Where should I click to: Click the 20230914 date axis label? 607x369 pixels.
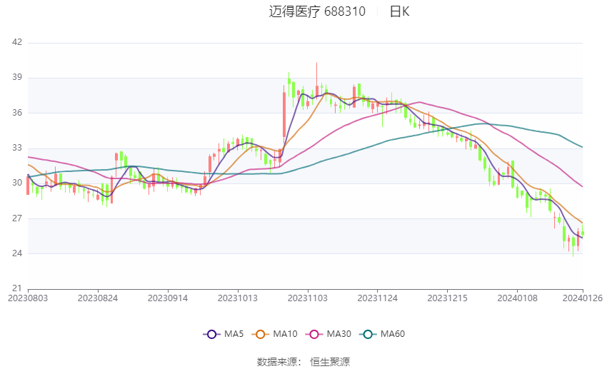(168, 298)
